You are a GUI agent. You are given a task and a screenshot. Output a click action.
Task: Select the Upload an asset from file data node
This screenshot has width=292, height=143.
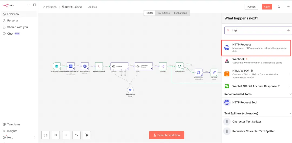71,66
